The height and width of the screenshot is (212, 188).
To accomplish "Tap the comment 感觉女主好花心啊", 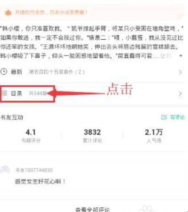I will click(x=40, y=181).
